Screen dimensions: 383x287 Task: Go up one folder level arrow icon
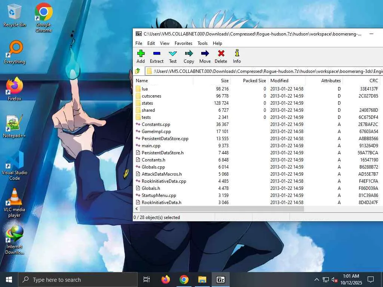tap(138, 71)
